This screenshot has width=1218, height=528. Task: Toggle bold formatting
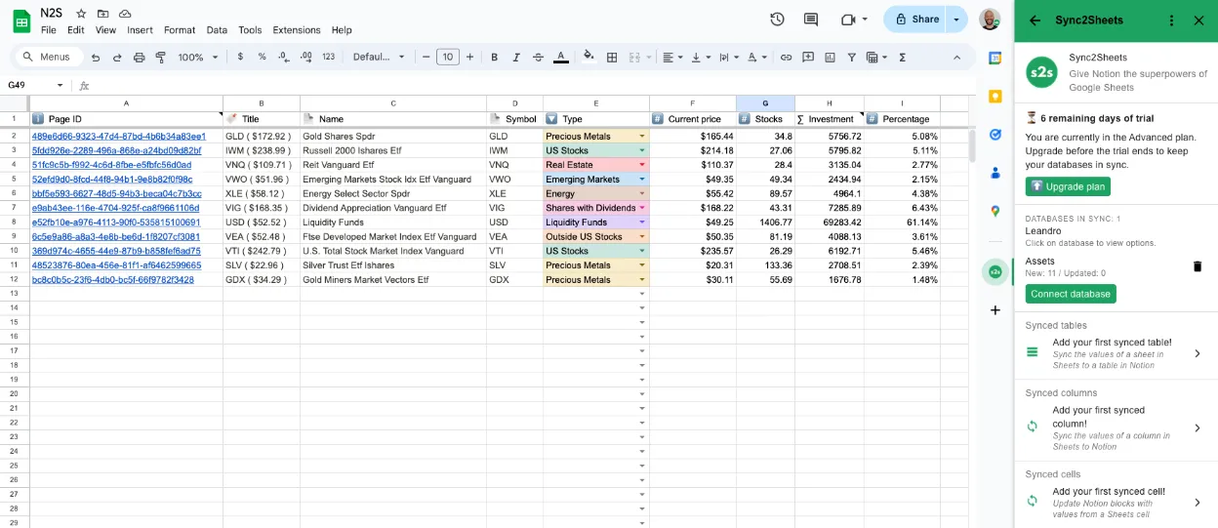[495, 58]
